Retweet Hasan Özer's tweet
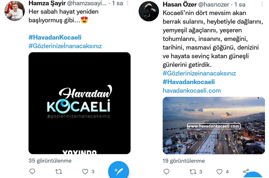The image size is (269, 178). tap(193, 172)
